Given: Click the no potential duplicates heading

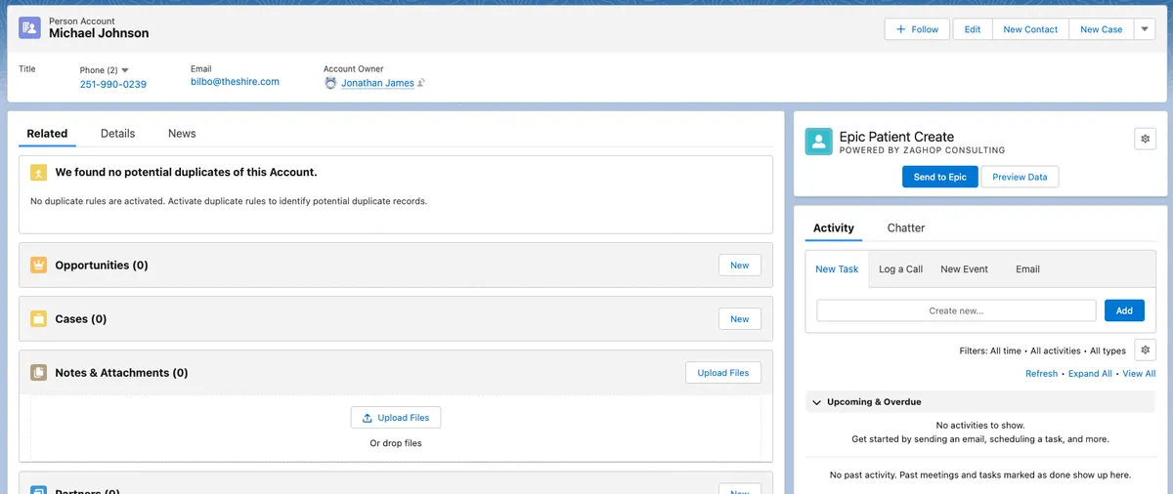Looking at the screenshot, I should click(x=186, y=172).
